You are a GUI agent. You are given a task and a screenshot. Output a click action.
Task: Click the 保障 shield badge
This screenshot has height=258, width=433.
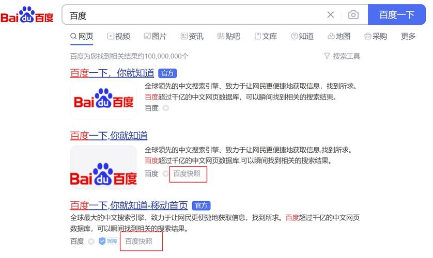point(109,241)
